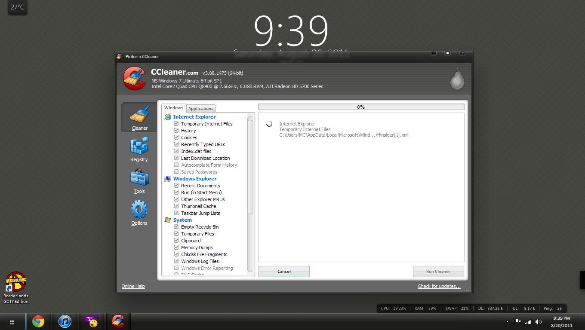Click CCleaner taskbar button
Viewport: 585px width, 330px height.
click(x=118, y=321)
